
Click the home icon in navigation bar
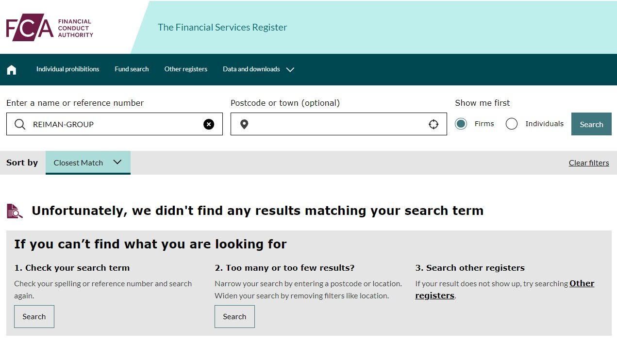point(12,70)
